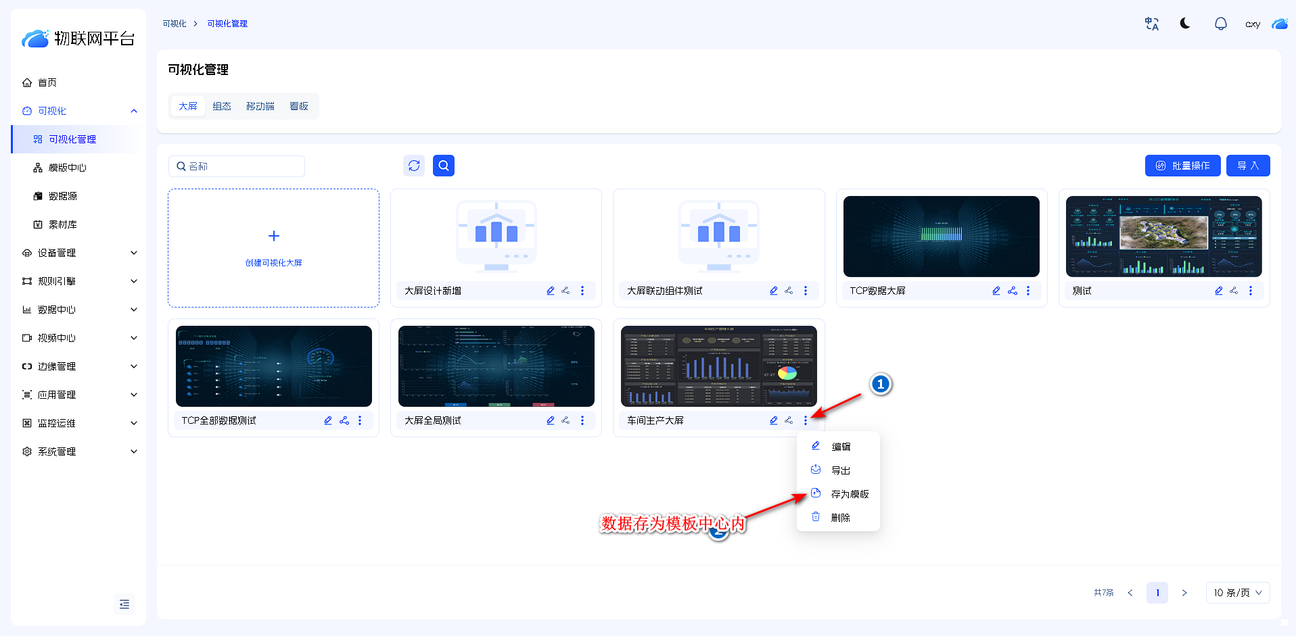Click edit pencil icon on TCP数据大屏 card
The image size is (1296, 636).
point(996,291)
